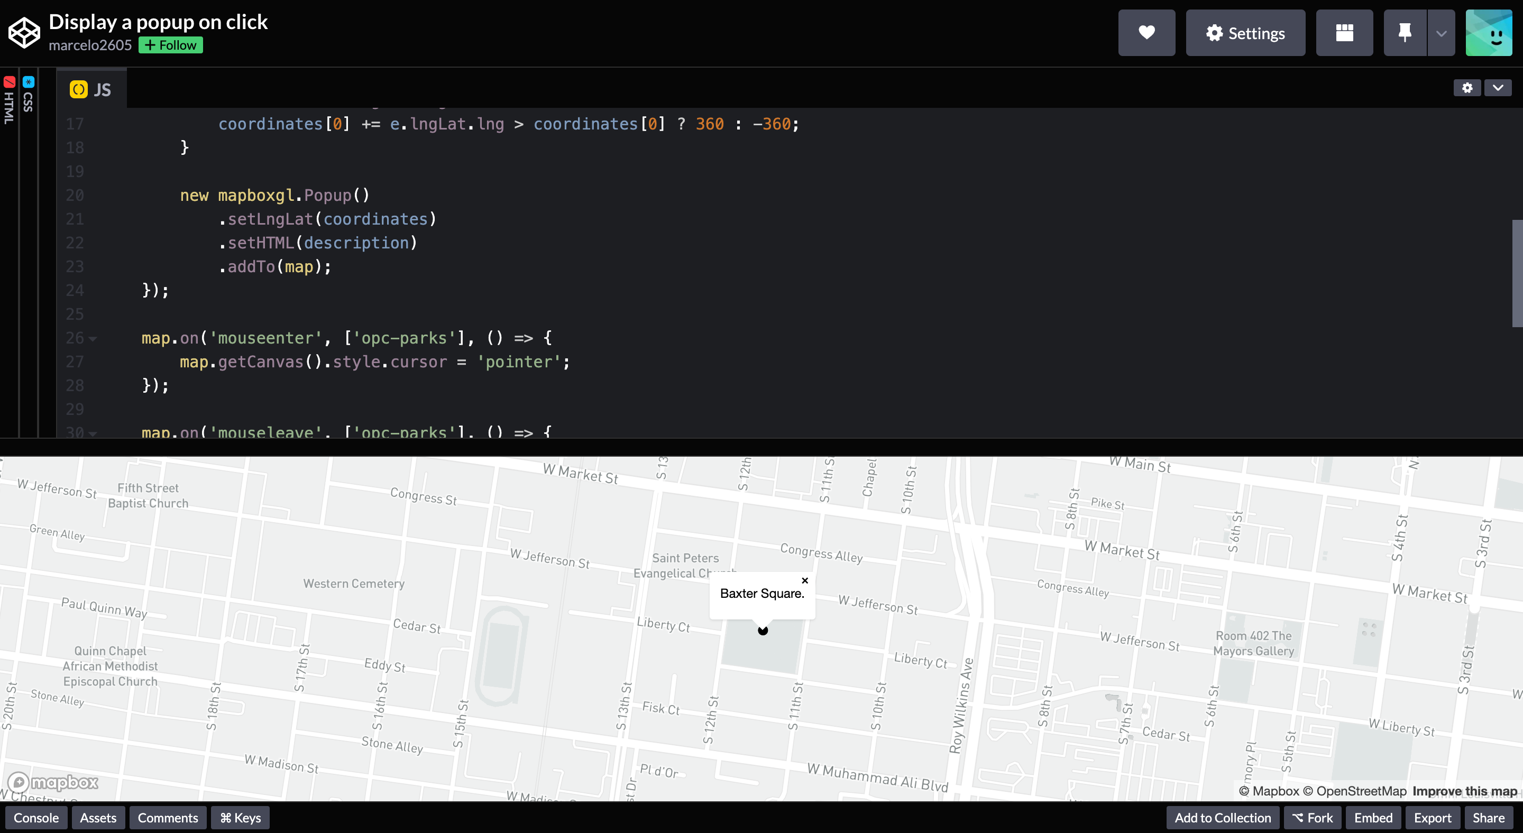This screenshot has height=833, width=1523.
Task: Collapse the JS editor with its chevron
Action: tap(1498, 87)
